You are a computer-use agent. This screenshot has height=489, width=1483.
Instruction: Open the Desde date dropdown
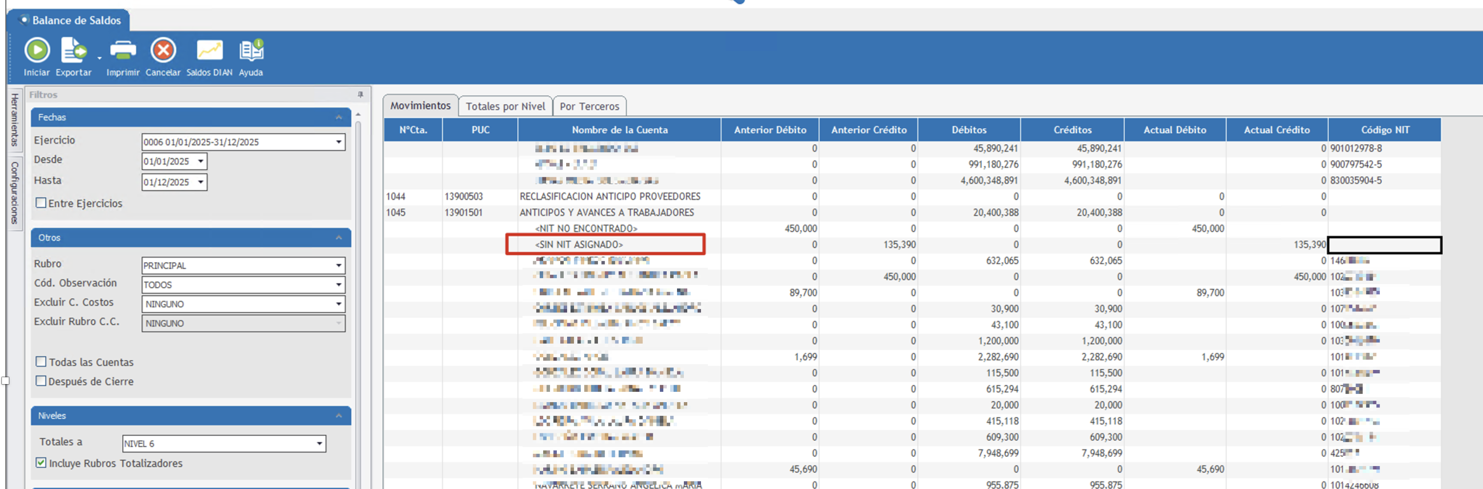point(200,162)
